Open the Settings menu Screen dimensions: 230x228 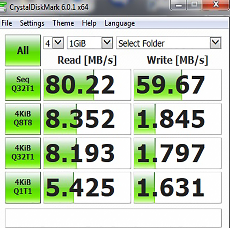point(32,23)
